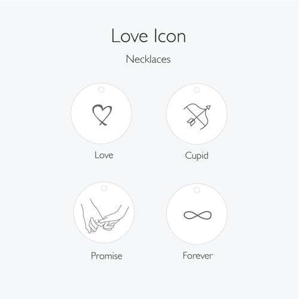The image size is (299, 299).
Task: Click the arrowhead tip of Cupid's arrow
Action: coord(208,108)
